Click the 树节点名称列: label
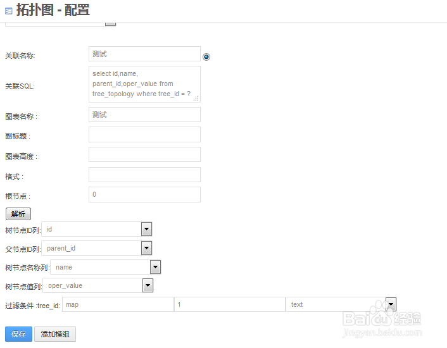Screen dimensions: 447x348 [x=27, y=268]
